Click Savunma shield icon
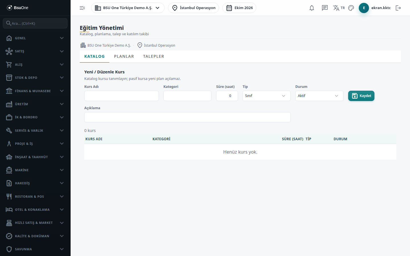Image resolution: width=410 pixels, height=256 pixels. pyautogui.click(x=9, y=249)
